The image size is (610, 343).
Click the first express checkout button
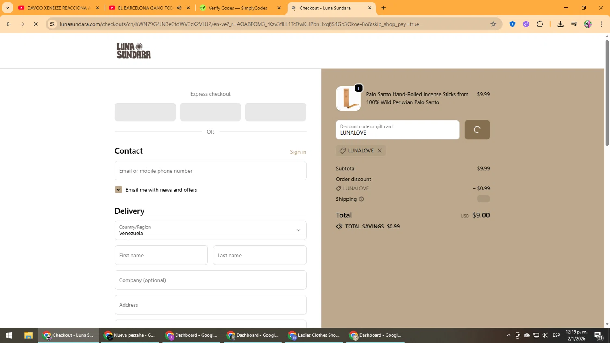[x=145, y=112]
